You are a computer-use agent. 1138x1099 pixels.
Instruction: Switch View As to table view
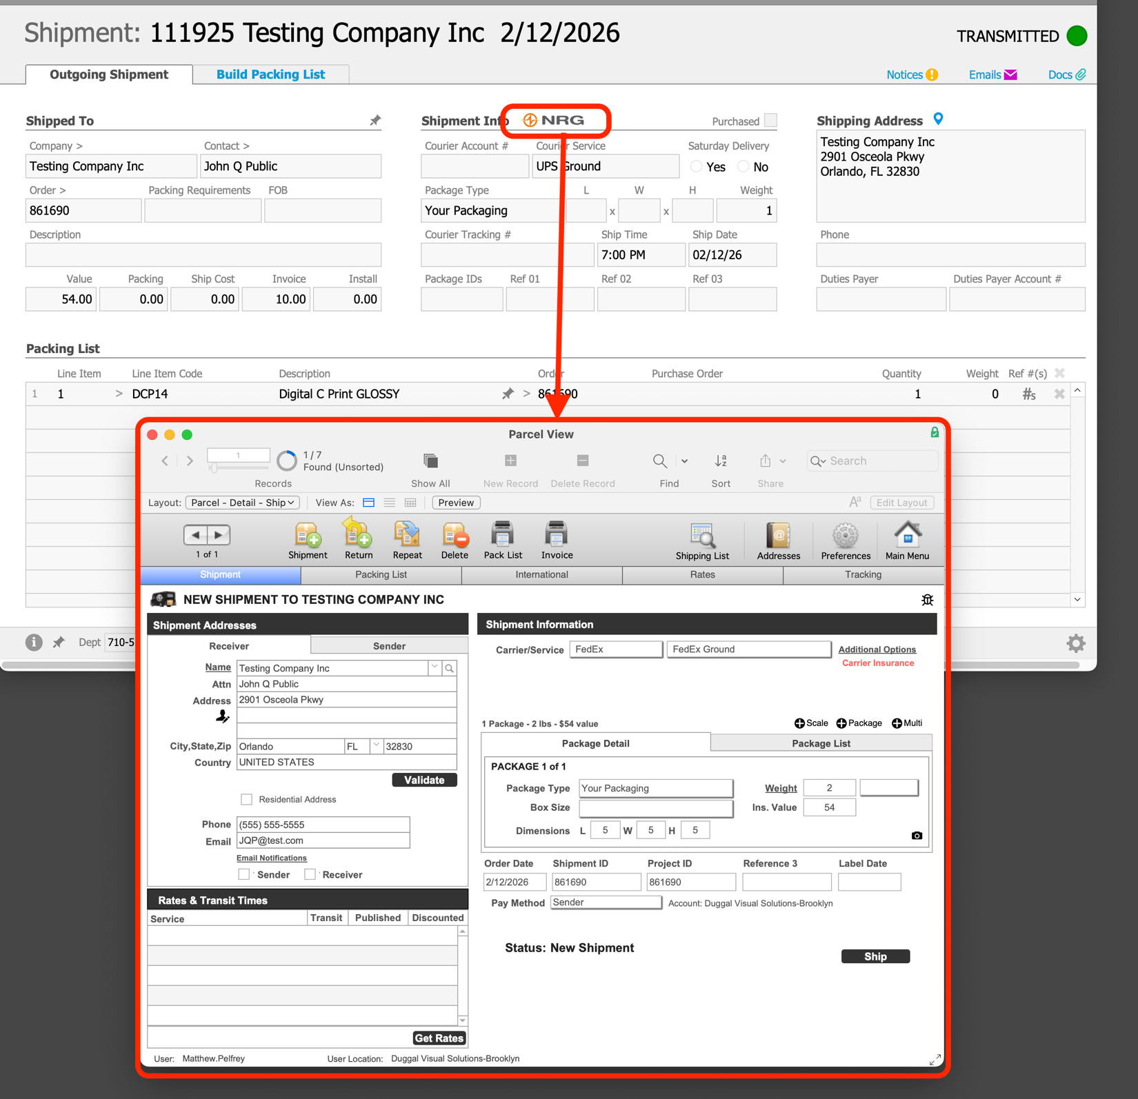410,503
